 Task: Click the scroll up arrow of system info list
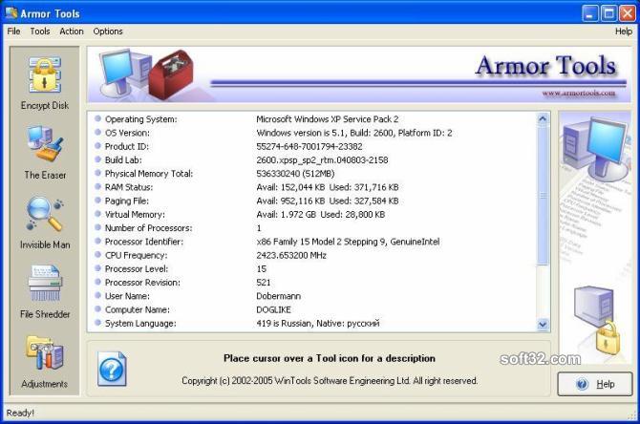[x=543, y=119]
